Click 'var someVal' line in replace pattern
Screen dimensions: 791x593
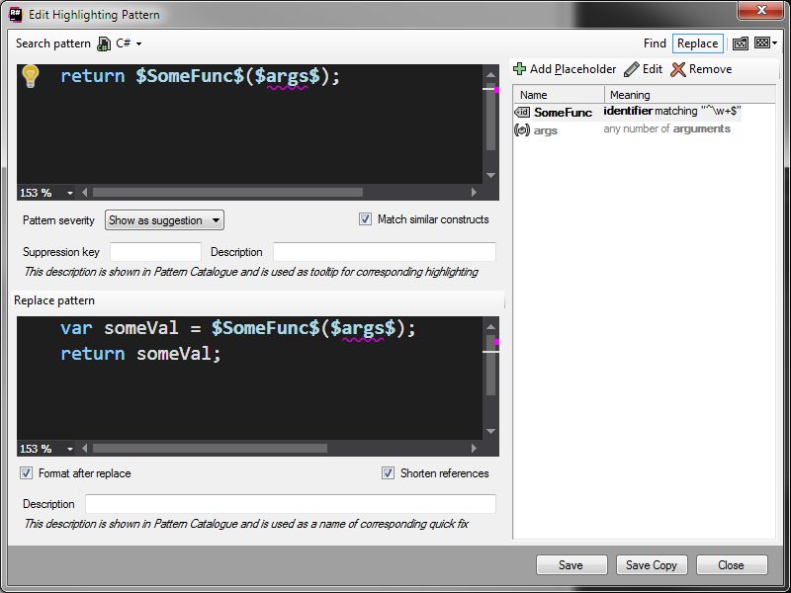pyautogui.click(x=237, y=328)
